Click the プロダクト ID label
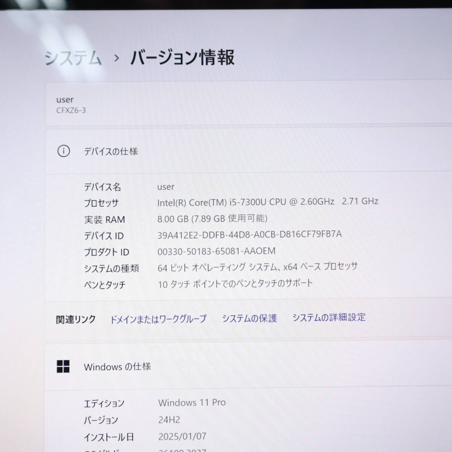Image resolution: width=452 pixels, height=452 pixels. (107, 252)
